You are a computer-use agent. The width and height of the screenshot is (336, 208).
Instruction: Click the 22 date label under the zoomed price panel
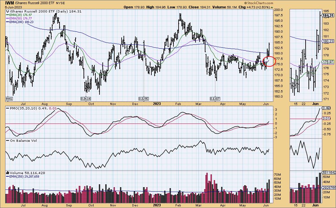pyautogui.click(x=303, y=104)
